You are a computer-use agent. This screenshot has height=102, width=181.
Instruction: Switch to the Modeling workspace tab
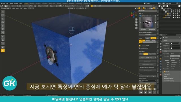(x=32, y=4)
